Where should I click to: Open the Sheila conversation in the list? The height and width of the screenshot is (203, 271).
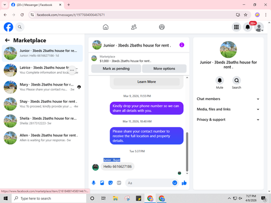click(42, 121)
